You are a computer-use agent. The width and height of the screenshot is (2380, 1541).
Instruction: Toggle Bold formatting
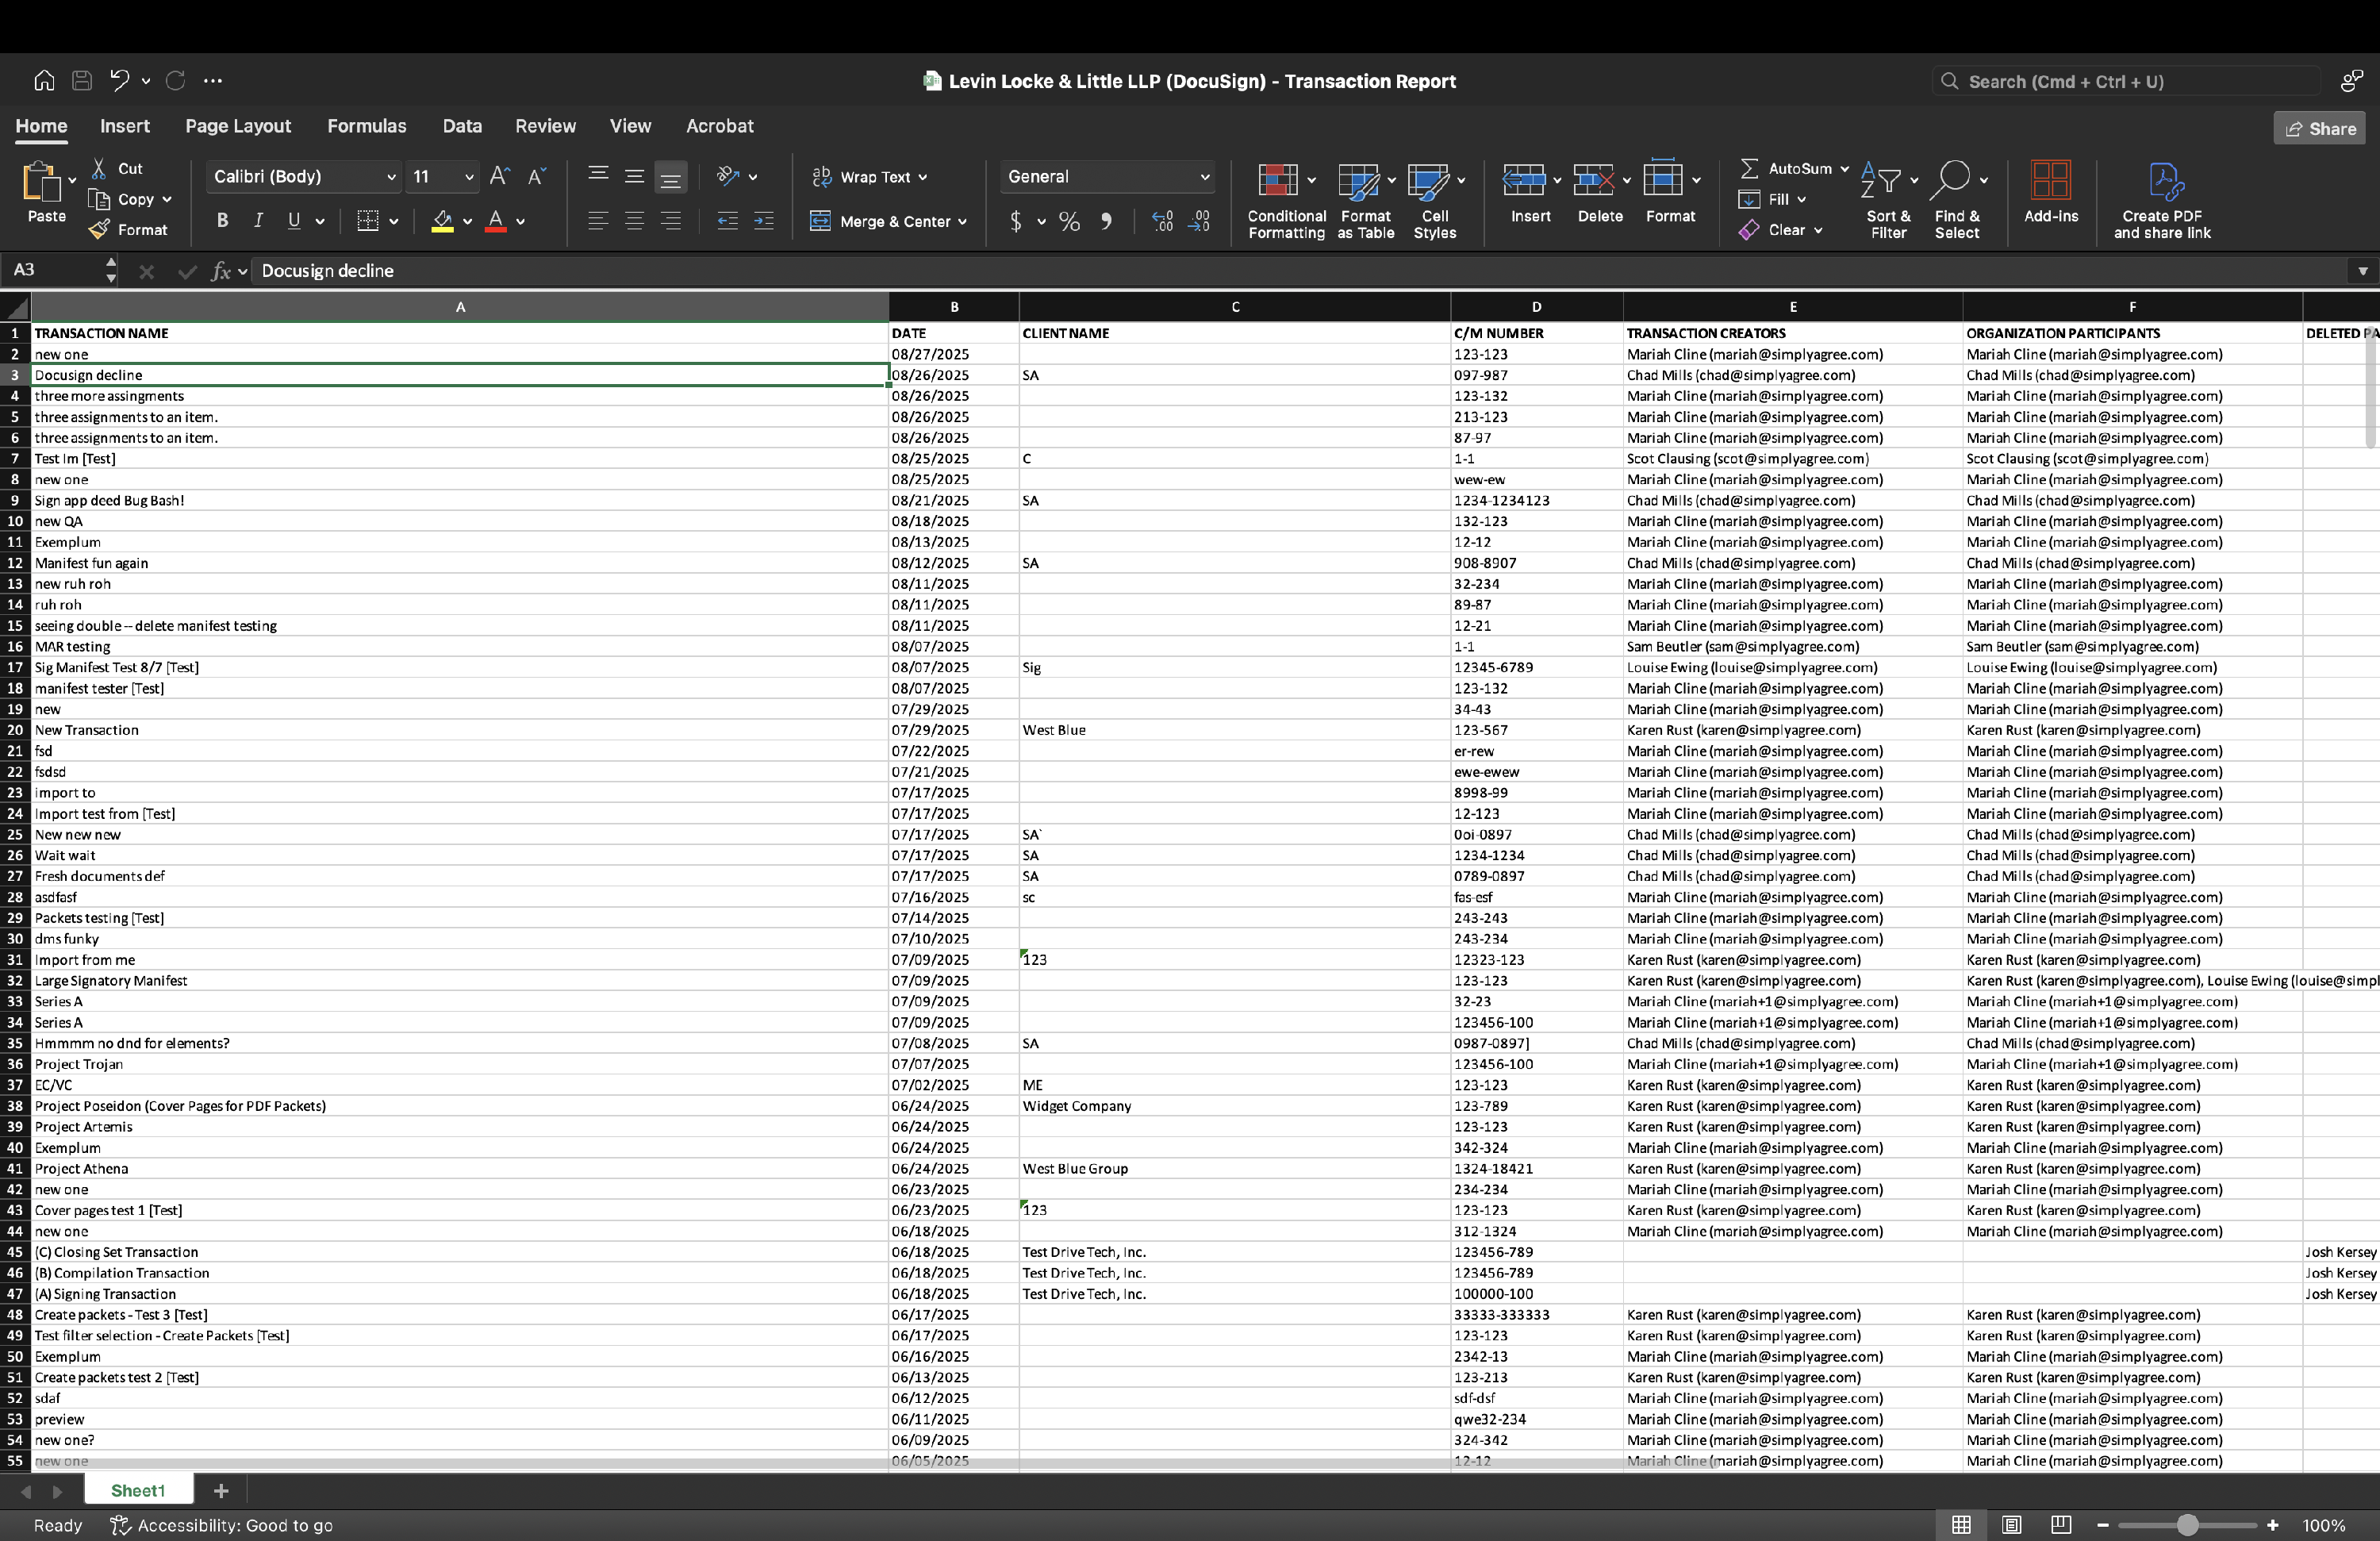tap(222, 221)
